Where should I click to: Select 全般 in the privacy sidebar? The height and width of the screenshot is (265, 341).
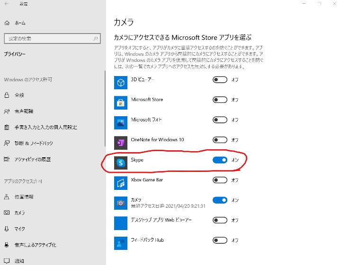tap(19, 95)
